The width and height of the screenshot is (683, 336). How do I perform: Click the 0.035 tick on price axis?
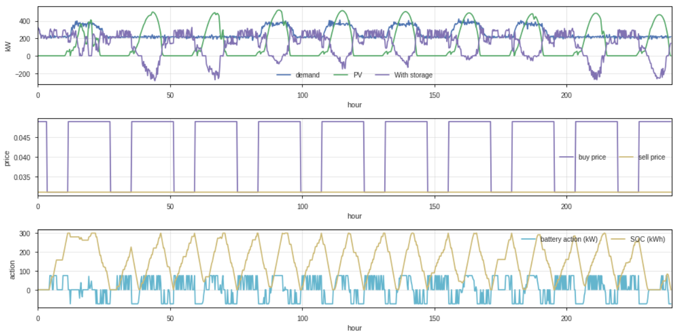pos(25,177)
